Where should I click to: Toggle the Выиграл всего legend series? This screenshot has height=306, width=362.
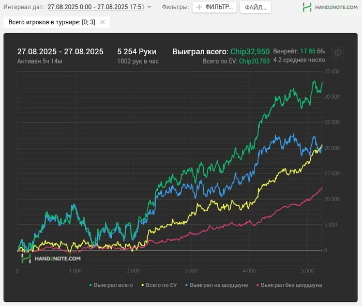point(111,285)
